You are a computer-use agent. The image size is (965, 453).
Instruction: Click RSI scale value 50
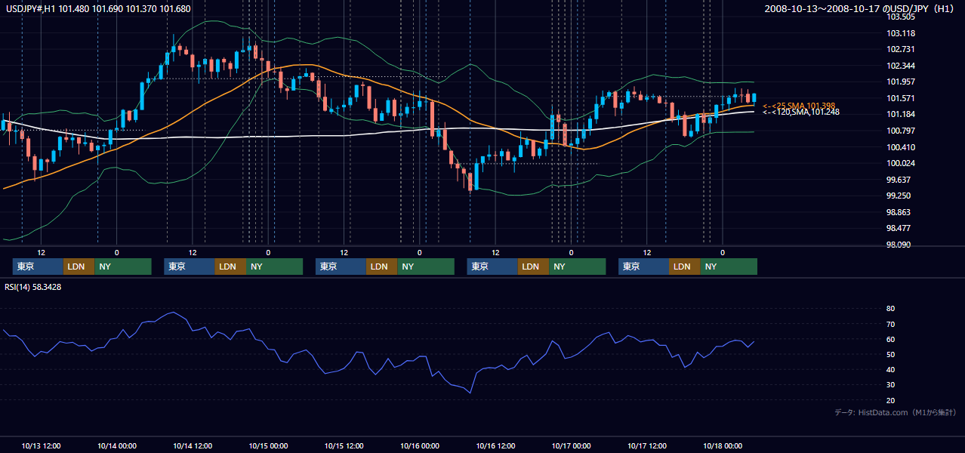(x=891, y=354)
